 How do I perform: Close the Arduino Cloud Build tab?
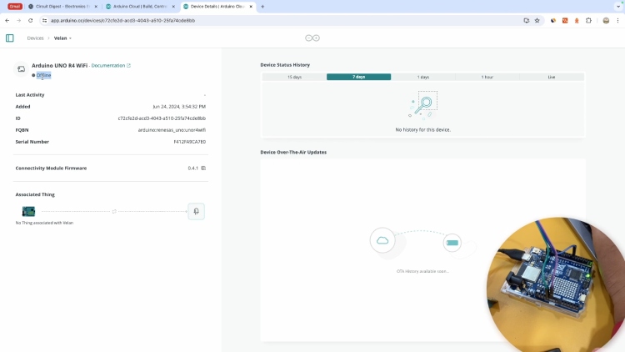click(x=173, y=7)
